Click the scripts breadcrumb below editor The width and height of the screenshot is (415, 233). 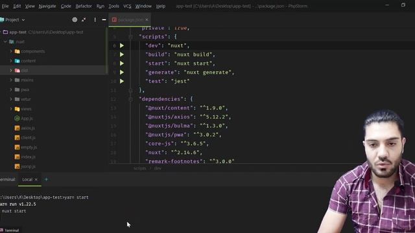pyautogui.click(x=140, y=168)
